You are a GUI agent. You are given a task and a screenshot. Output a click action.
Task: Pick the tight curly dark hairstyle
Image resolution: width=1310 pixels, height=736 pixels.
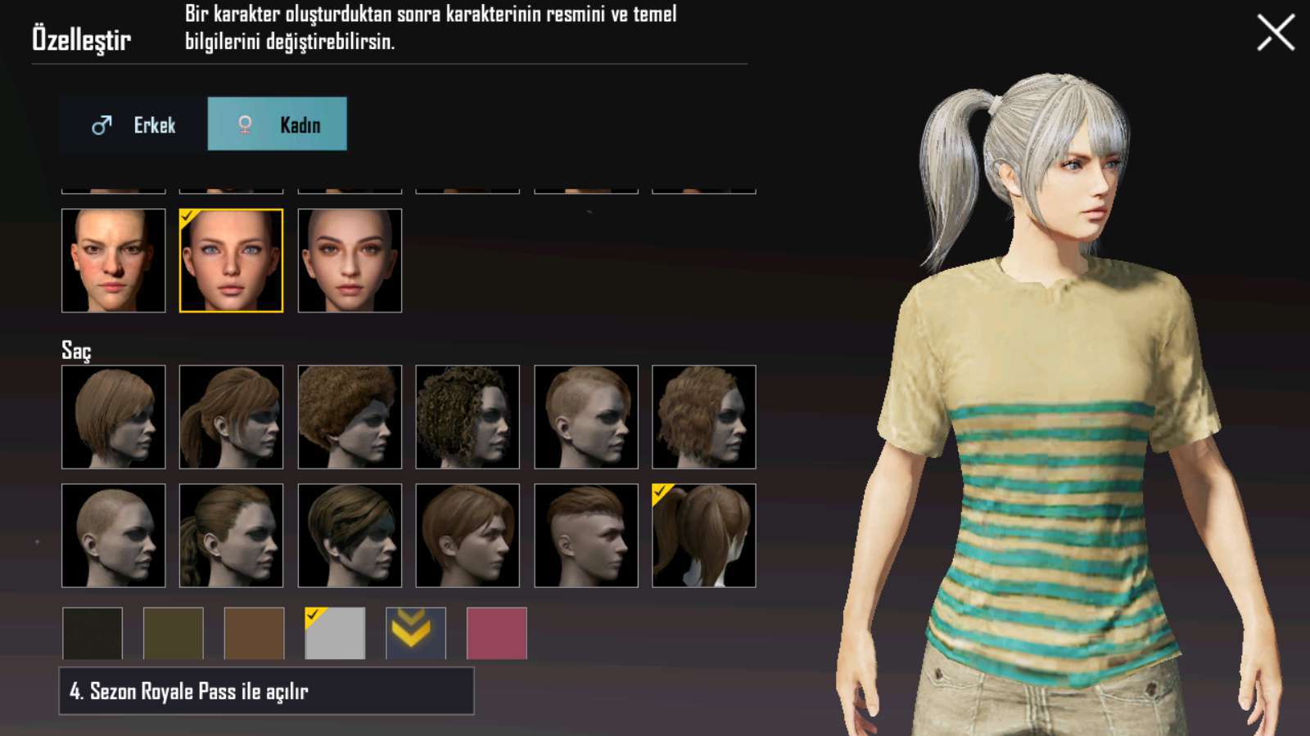468,417
